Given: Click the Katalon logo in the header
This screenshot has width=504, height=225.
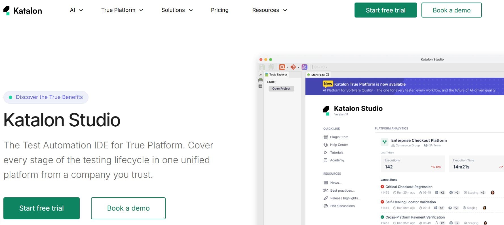Looking at the screenshot, I should [x=23, y=10].
